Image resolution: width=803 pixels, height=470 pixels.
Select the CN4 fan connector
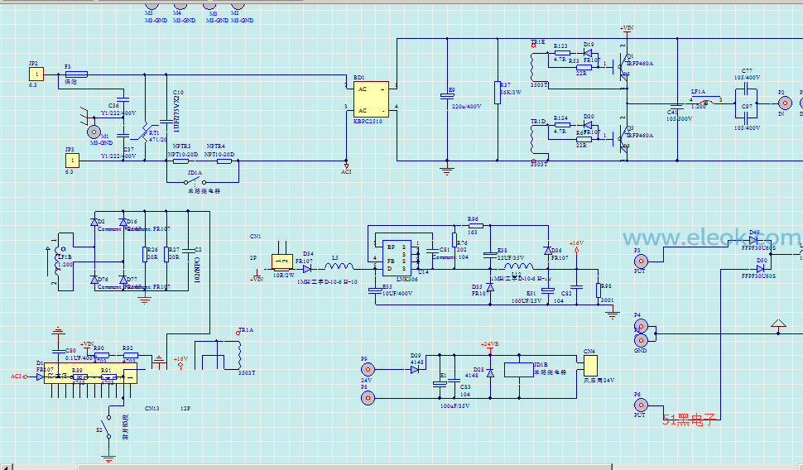[590, 366]
